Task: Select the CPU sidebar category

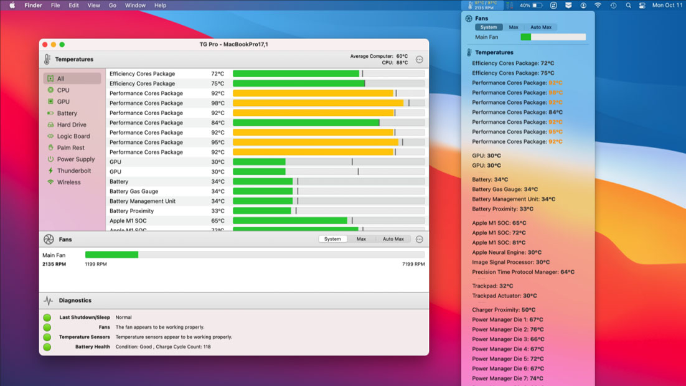Action: pyautogui.click(x=63, y=90)
